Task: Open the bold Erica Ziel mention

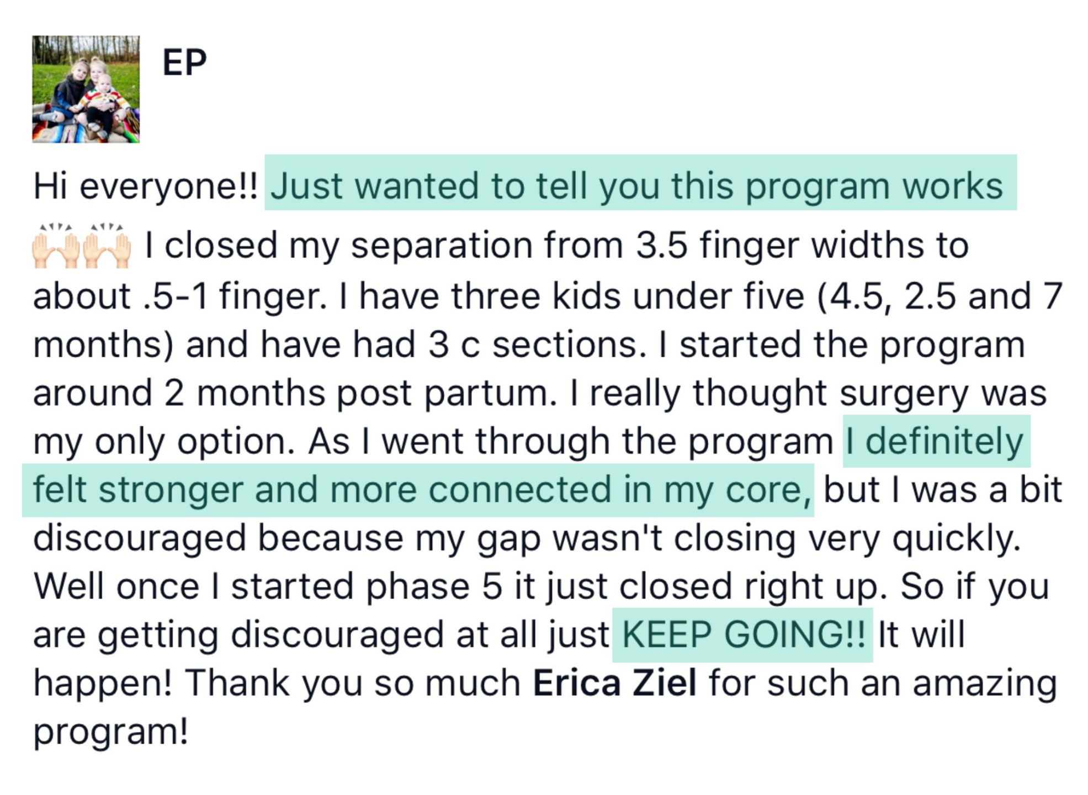Action: (614, 683)
